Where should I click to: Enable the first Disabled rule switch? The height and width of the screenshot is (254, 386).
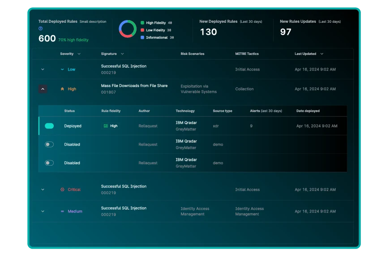[49, 144]
